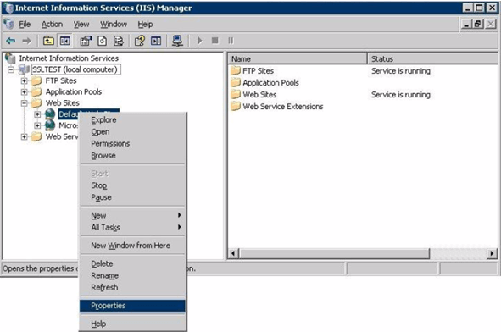
Task: Select New Window from Here
Action: [x=132, y=246]
